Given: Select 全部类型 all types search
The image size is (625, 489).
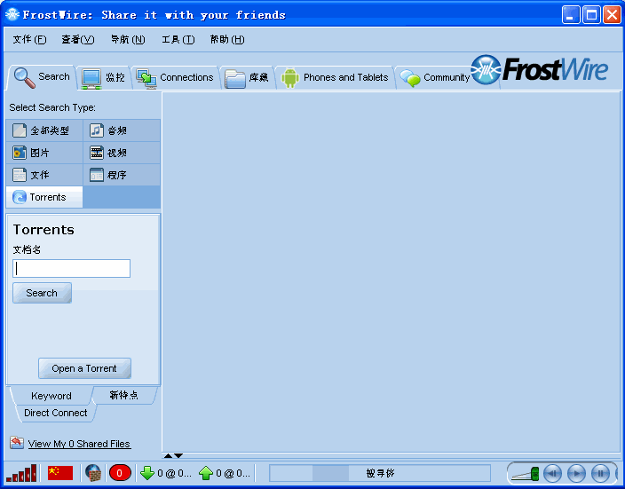Looking at the screenshot, I should point(44,130).
